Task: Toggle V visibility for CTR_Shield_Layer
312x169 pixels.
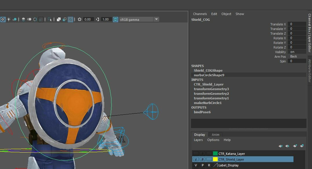Action: click(196, 159)
